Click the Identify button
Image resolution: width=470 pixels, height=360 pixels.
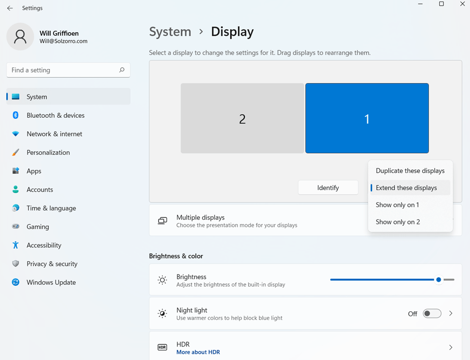click(x=328, y=188)
